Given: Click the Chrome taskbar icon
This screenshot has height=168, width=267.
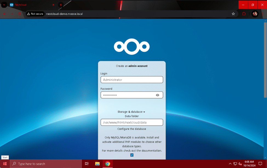Looking at the screenshot, I should 108,164.
